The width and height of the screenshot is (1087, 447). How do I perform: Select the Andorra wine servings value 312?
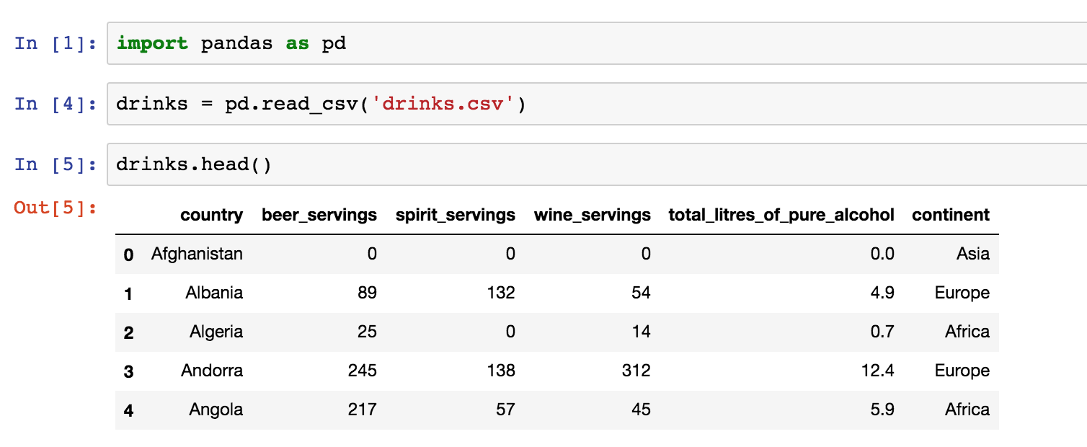pyautogui.click(x=636, y=371)
